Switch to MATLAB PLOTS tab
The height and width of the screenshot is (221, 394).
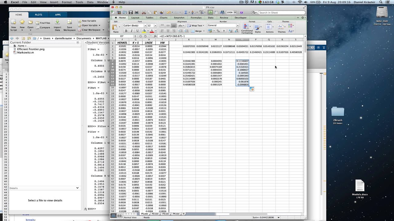(38, 15)
